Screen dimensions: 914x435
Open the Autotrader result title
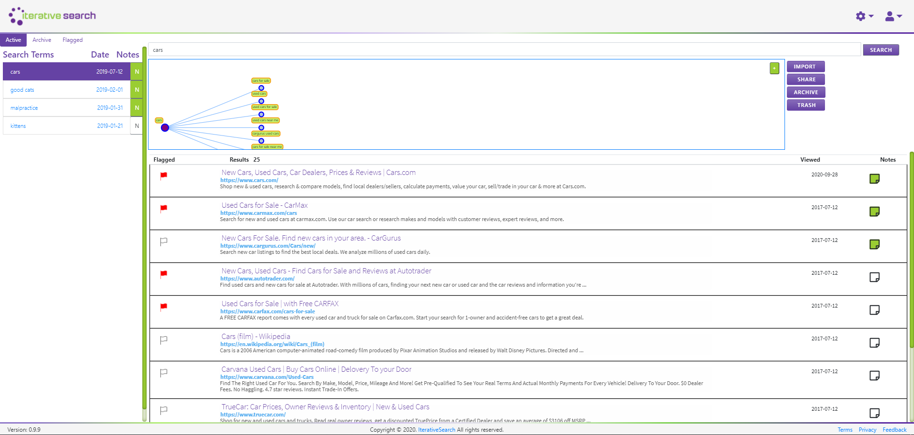coord(326,271)
